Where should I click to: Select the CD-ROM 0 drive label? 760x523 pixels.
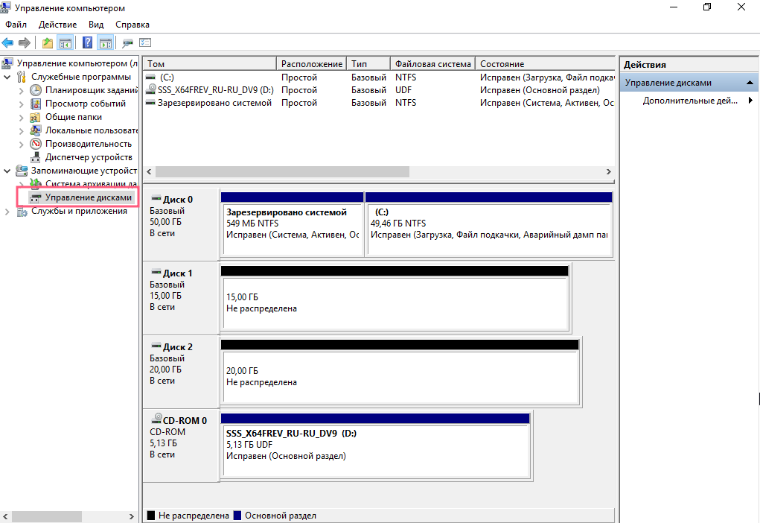click(183, 420)
